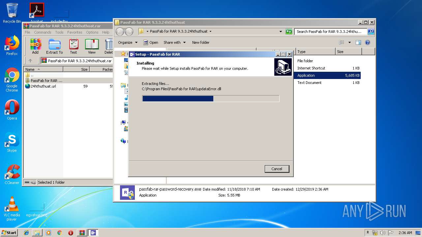
Task: Click Delete icon in WinRAR toolbar
Action: pos(108,46)
